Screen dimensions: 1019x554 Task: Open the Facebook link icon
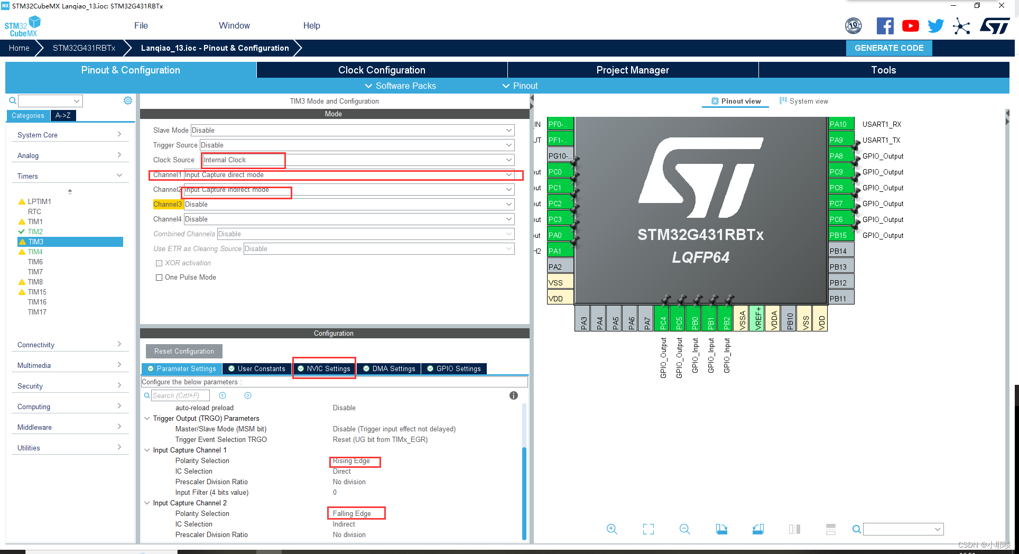885,26
